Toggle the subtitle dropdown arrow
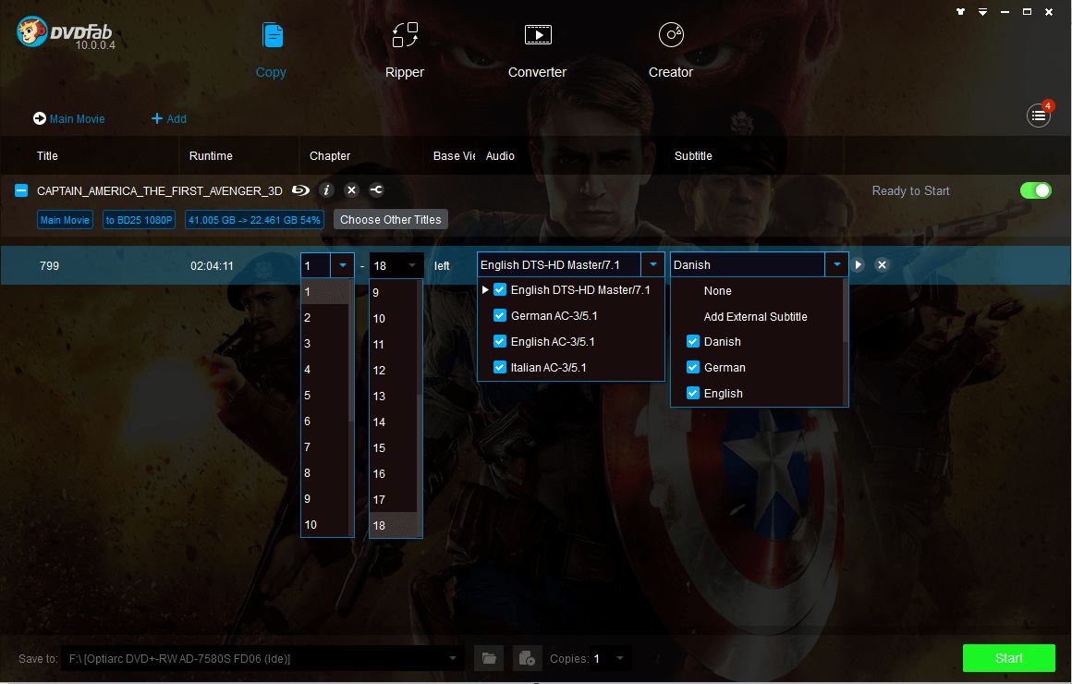 pyautogui.click(x=837, y=264)
